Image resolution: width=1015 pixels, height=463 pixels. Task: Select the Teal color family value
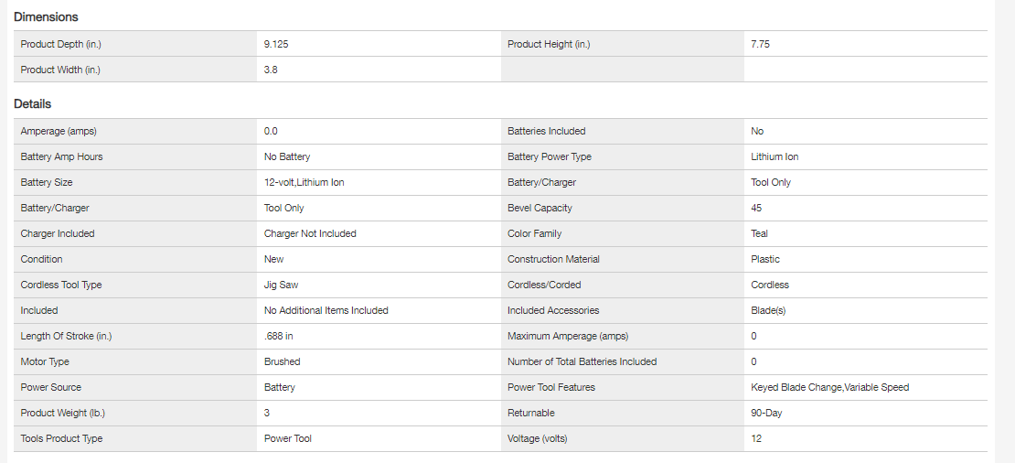pos(759,233)
